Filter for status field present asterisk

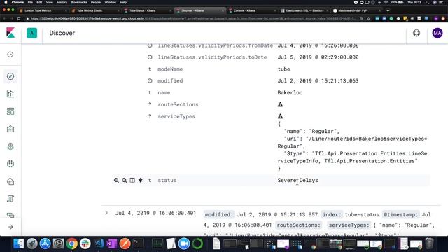(140, 181)
